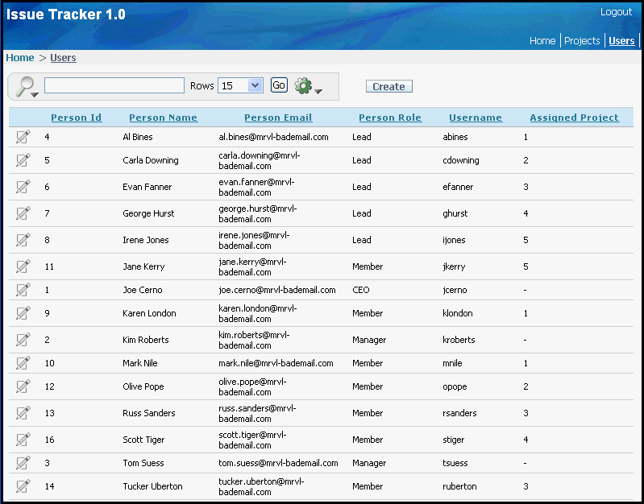Edit the Irene Jones row with pencil icon
This screenshot has height=504, width=644.
(23, 240)
